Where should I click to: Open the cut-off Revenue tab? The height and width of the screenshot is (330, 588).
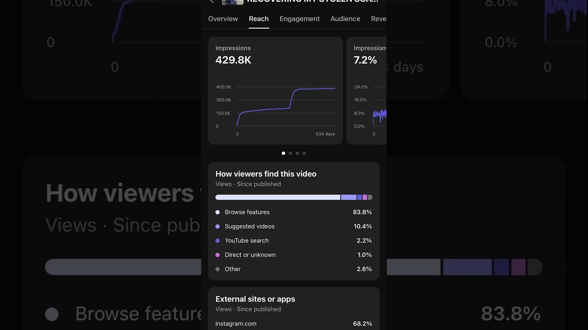coord(379,19)
